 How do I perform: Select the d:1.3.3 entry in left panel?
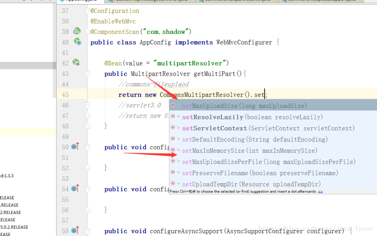click(7, 176)
